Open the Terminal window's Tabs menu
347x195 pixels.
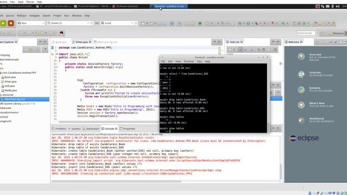(x=199, y=61)
